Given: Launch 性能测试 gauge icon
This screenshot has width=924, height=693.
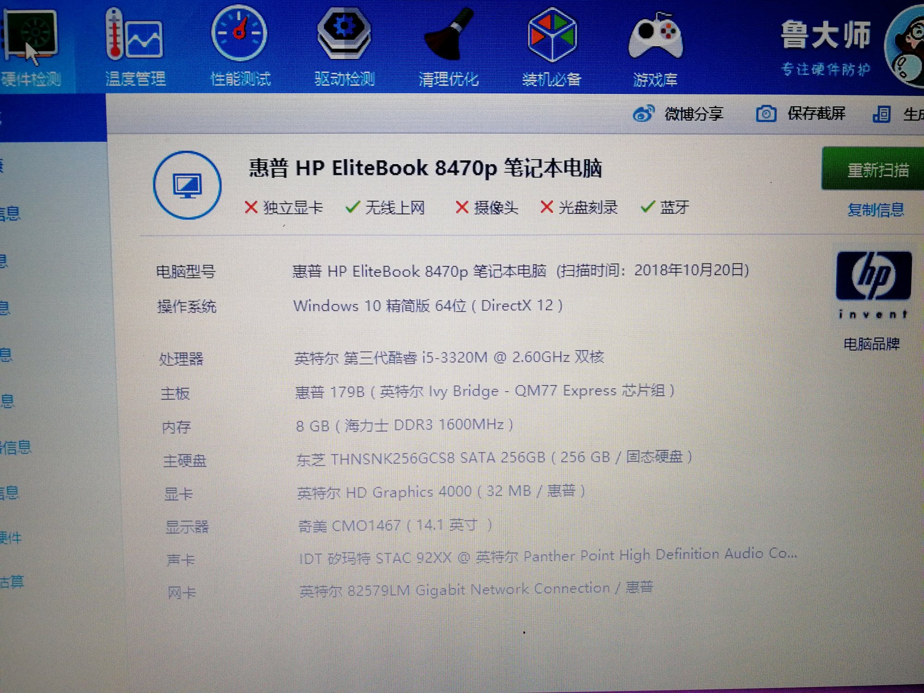Looking at the screenshot, I should 239,33.
